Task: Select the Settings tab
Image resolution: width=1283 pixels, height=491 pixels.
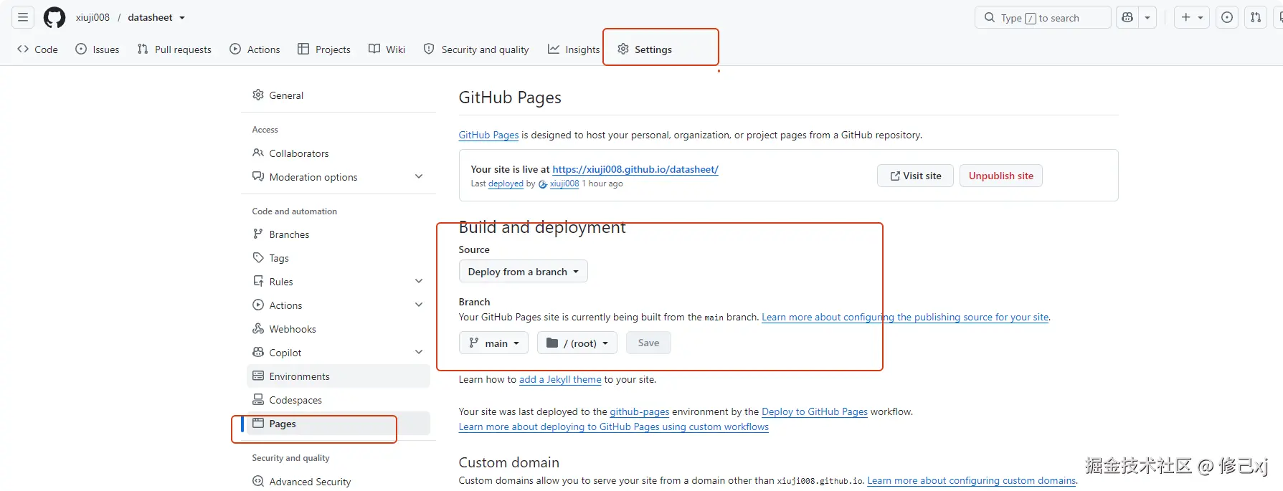Action: 645,49
